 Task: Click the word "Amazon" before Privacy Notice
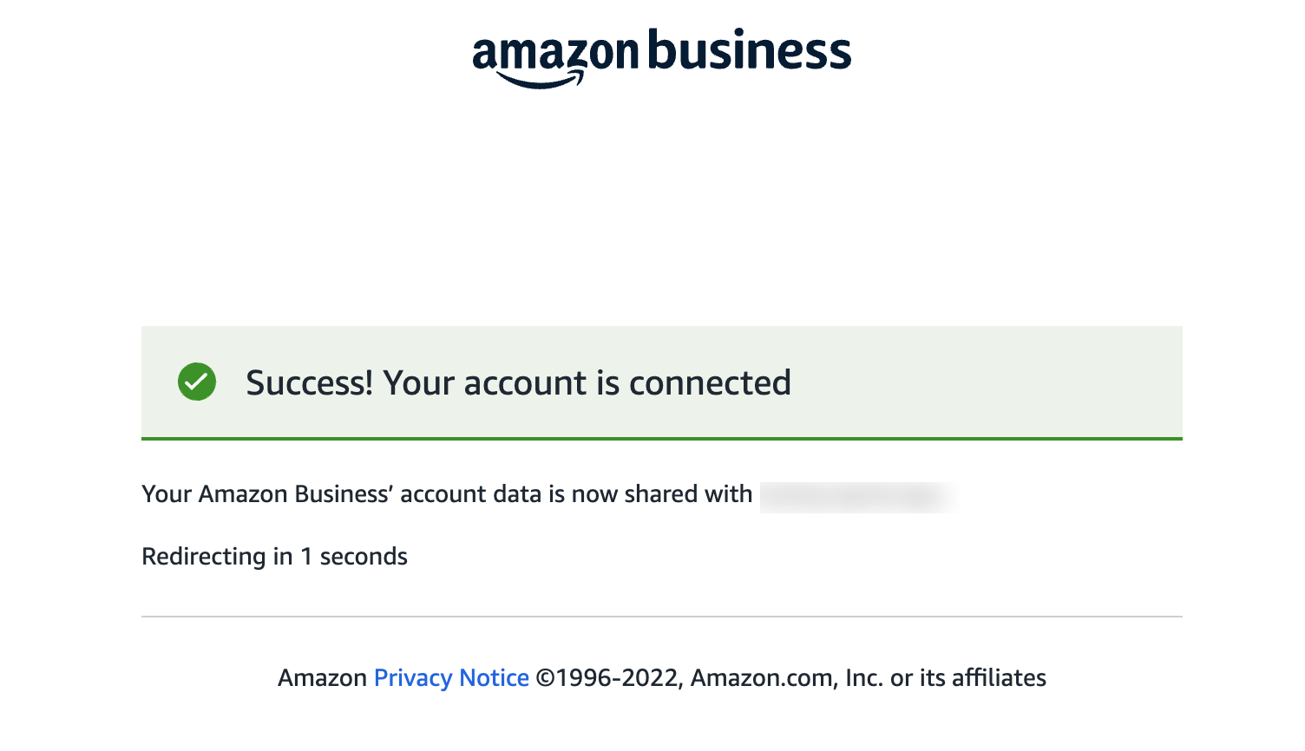click(322, 677)
